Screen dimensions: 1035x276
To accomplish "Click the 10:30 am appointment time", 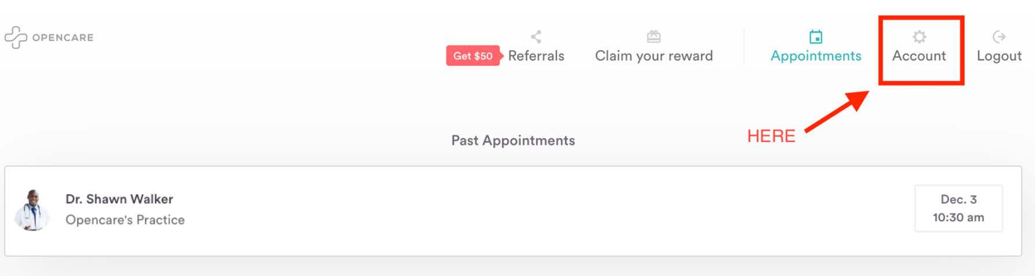I will tap(958, 218).
